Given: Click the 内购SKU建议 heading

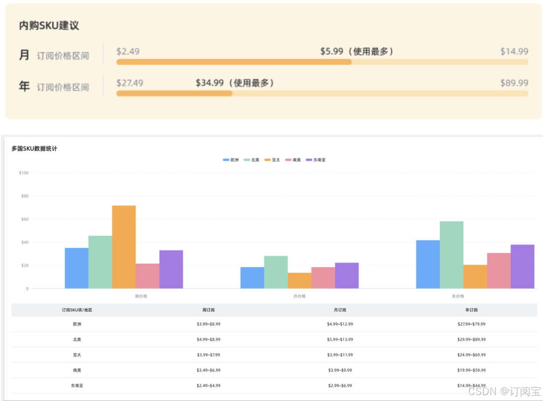Looking at the screenshot, I should (49, 25).
